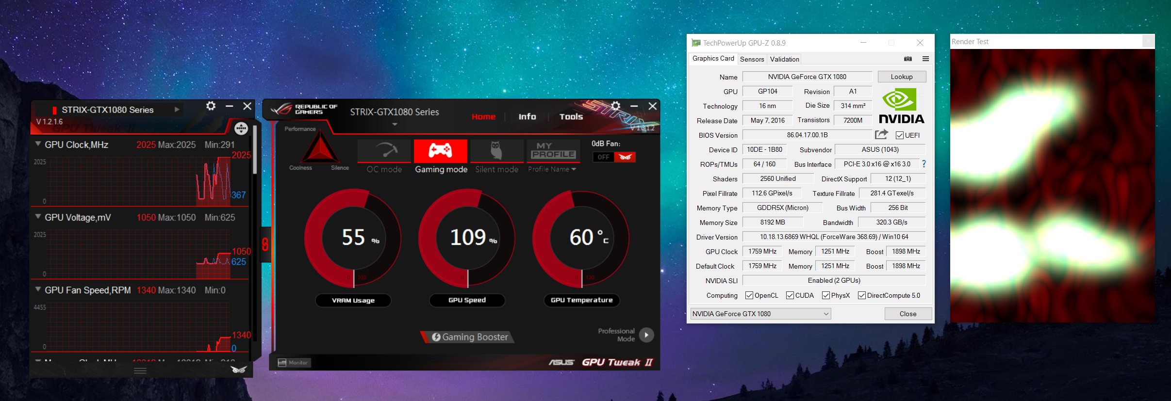Open My Profile mode tile

point(553,151)
